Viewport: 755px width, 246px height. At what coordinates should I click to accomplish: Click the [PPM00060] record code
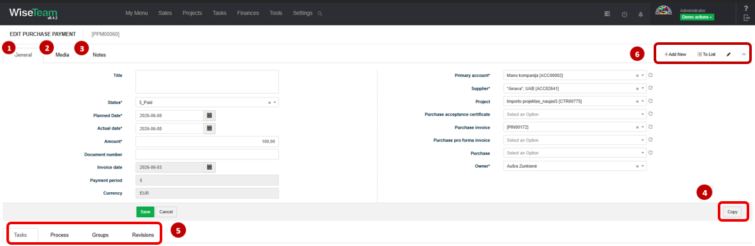point(105,34)
